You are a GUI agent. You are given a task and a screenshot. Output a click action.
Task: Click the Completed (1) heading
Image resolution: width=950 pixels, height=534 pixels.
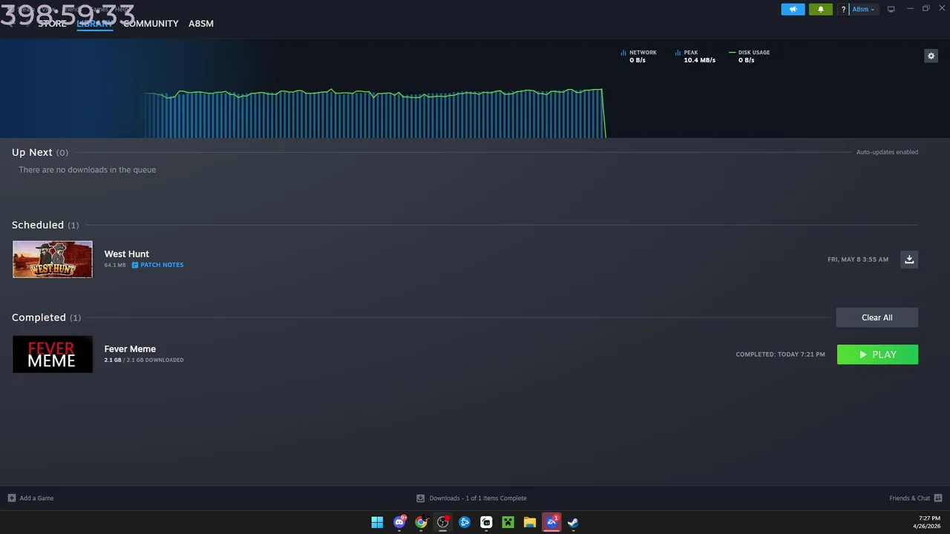[47, 317]
